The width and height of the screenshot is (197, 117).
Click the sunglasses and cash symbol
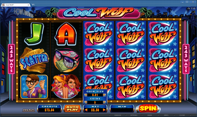tap(66, 60)
